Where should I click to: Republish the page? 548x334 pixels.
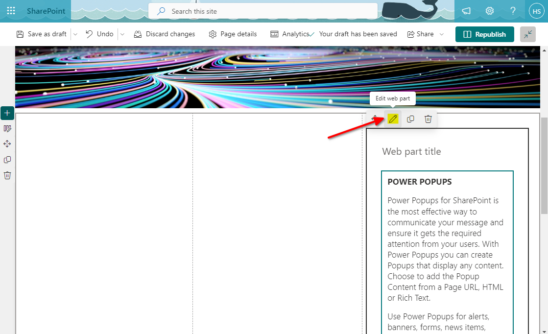[x=484, y=34]
